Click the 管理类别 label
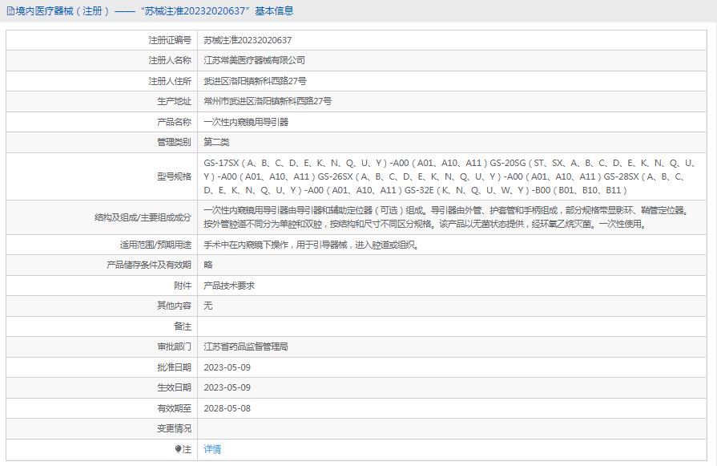Image resolution: width=717 pixels, height=466 pixels. click(174, 142)
